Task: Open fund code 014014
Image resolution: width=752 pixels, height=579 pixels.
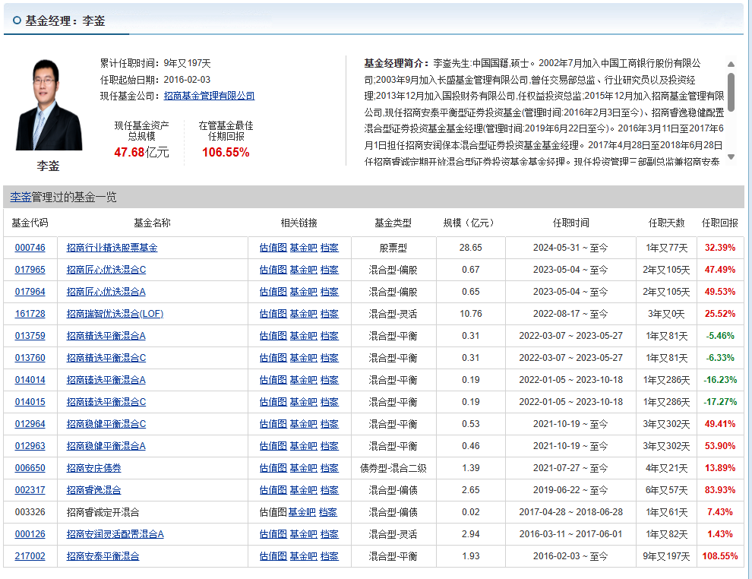Action: click(30, 380)
